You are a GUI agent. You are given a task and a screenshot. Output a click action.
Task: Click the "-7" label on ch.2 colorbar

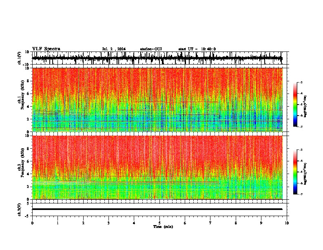[x=301, y=194]
